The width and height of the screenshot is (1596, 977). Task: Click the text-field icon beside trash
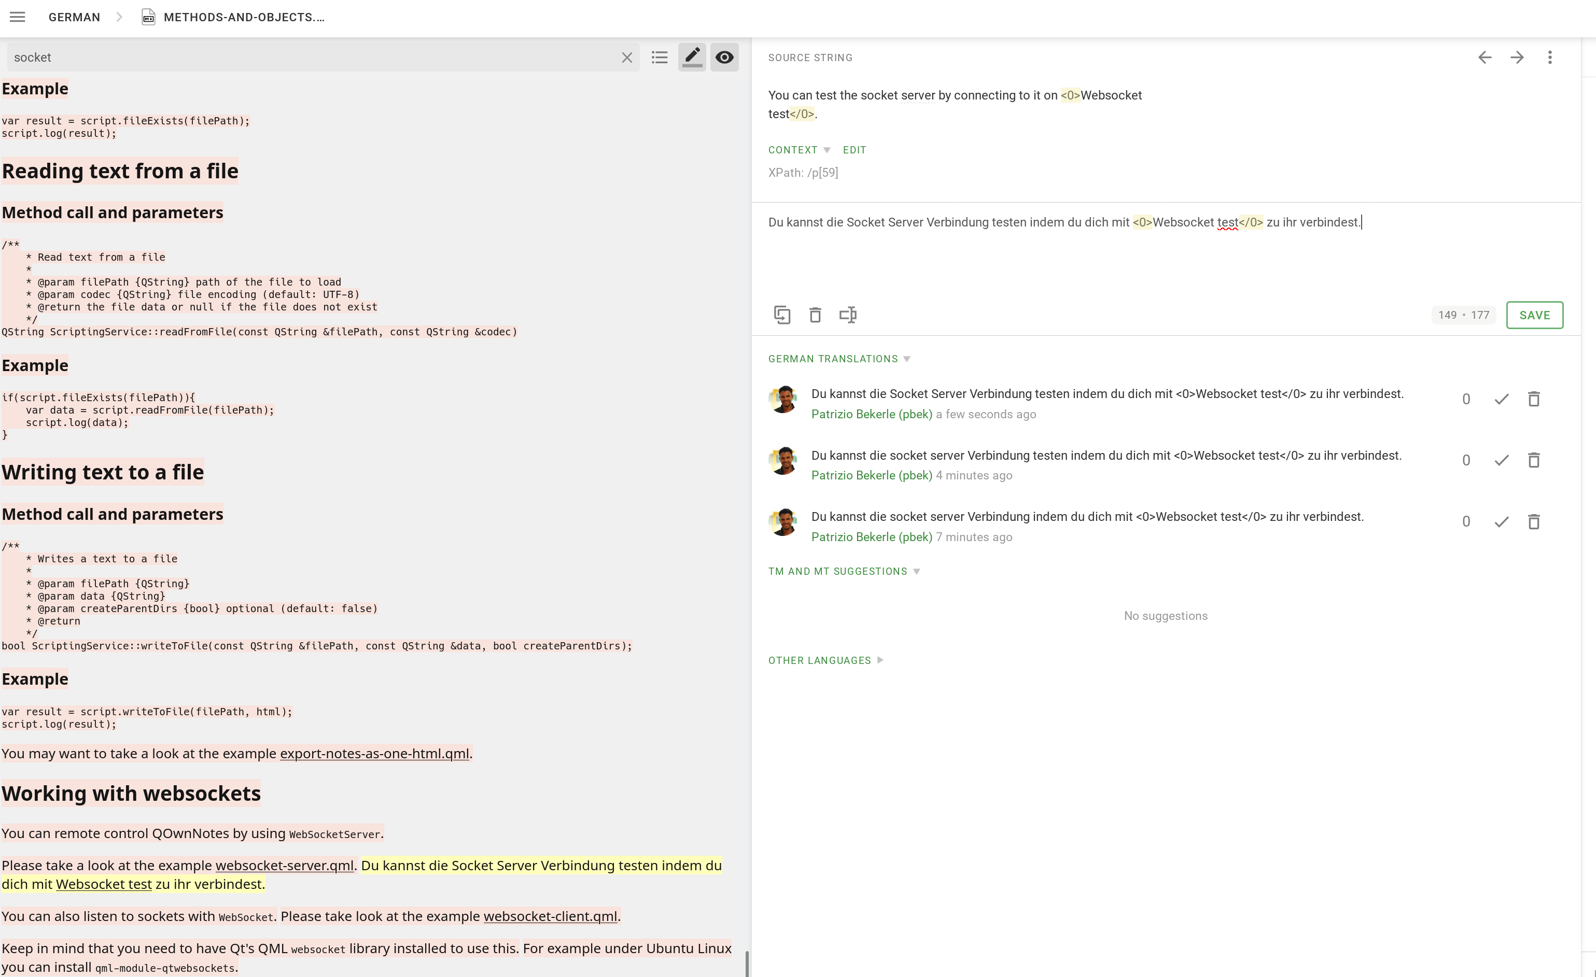click(848, 315)
